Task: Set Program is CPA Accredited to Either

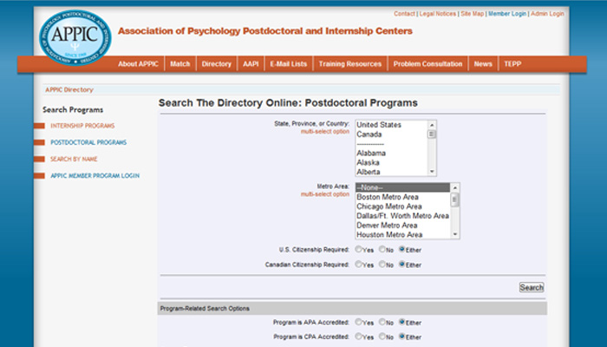Action: [401, 337]
